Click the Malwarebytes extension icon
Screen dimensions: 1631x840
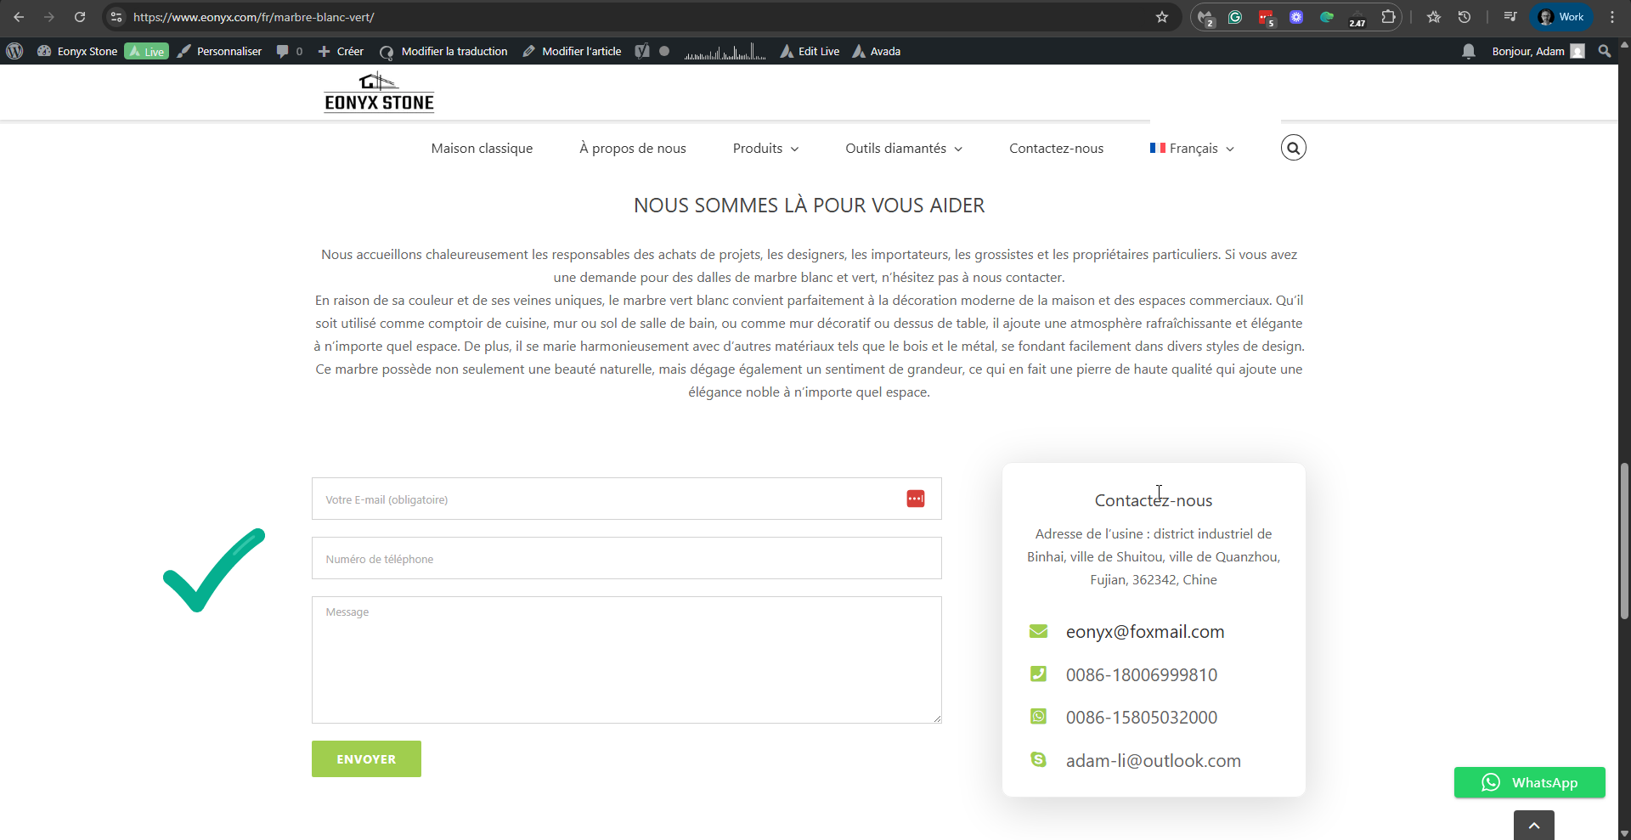tap(1205, 17)
